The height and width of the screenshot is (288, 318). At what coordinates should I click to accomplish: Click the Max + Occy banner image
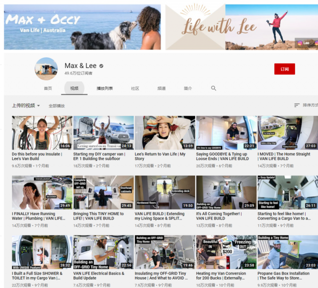click(82, 27)
